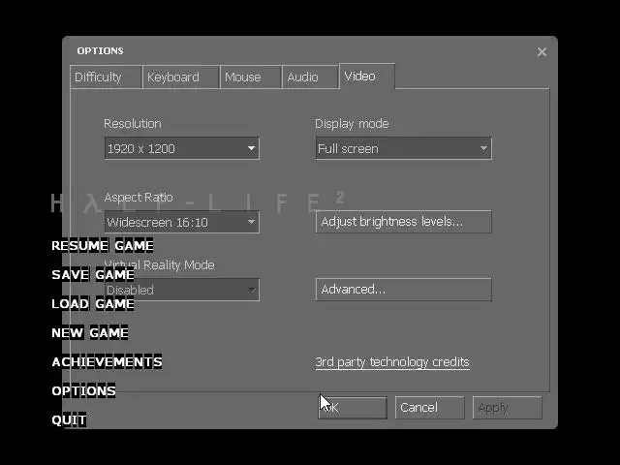This screenshot has width=620, height=465.
Task: Open Load Game from main menu
Action: pos(93,303)
